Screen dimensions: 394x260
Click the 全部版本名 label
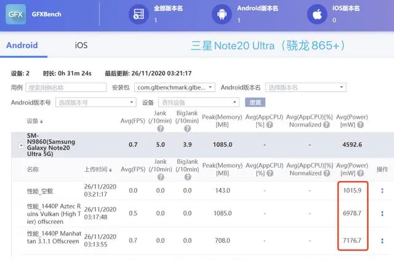coord(168,8)
